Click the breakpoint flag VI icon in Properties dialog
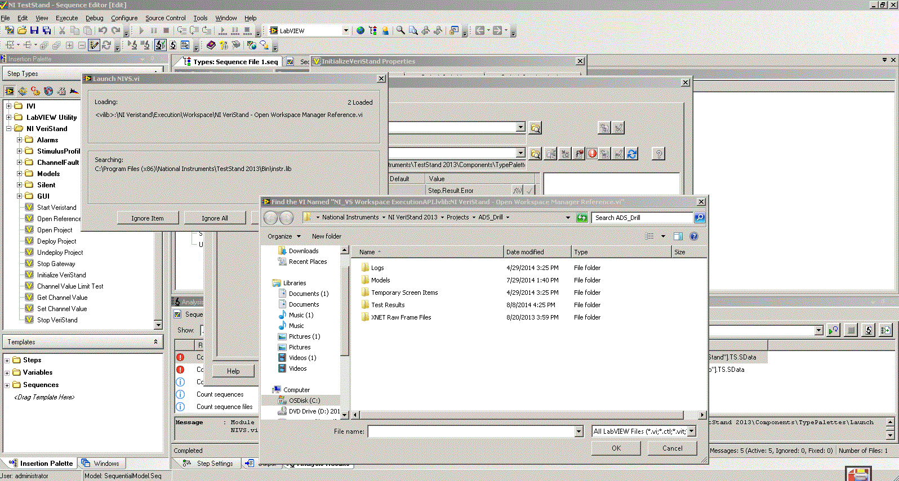This screenshot has width=899, height=481. [x=578, y=154]
